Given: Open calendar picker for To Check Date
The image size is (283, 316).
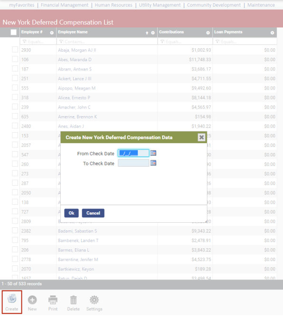Looking at the screenshot, I should pyautogui.click(x=153, y=163).
